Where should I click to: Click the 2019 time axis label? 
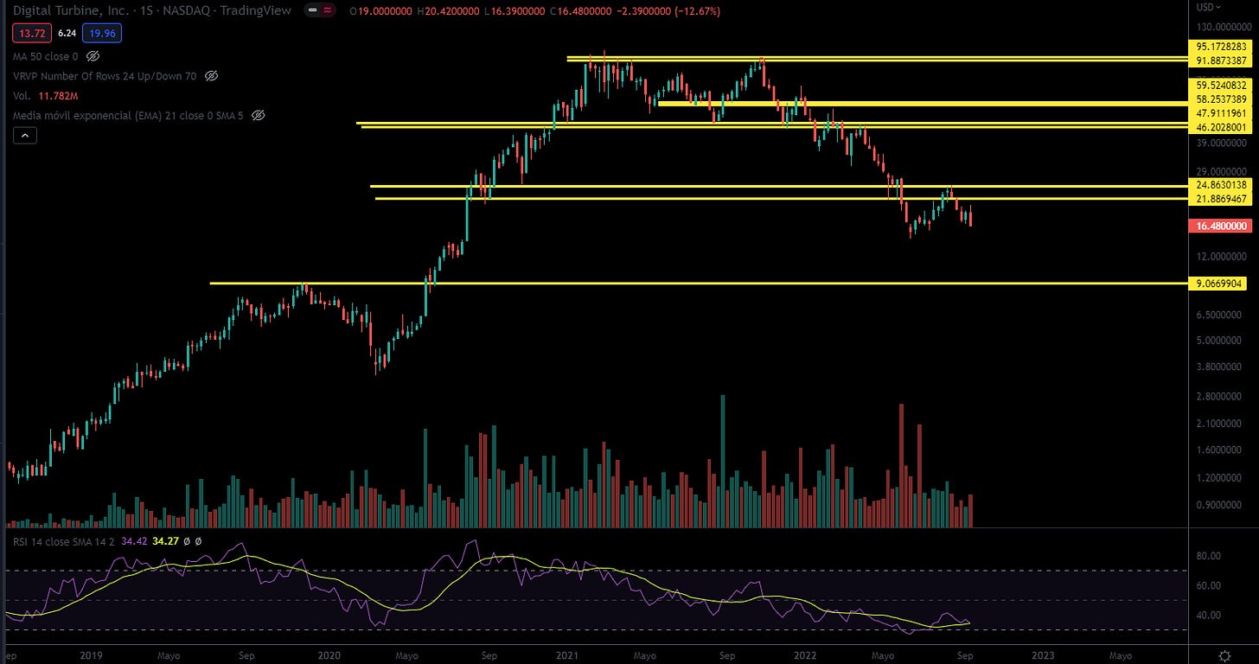pyautogui.click(x=90, y=655)
